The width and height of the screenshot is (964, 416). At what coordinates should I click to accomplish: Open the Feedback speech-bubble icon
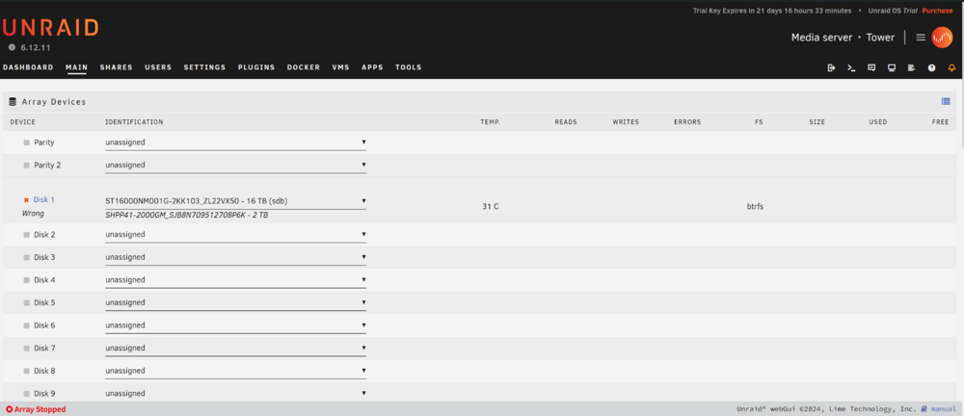click(x=871, y=67)
